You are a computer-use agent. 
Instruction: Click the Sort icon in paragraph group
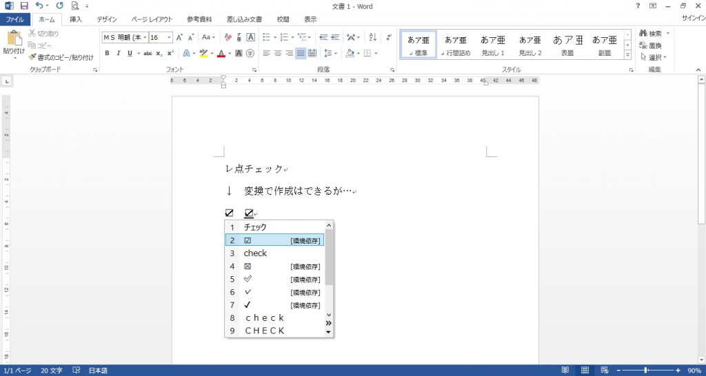click(x=373, y=37)
